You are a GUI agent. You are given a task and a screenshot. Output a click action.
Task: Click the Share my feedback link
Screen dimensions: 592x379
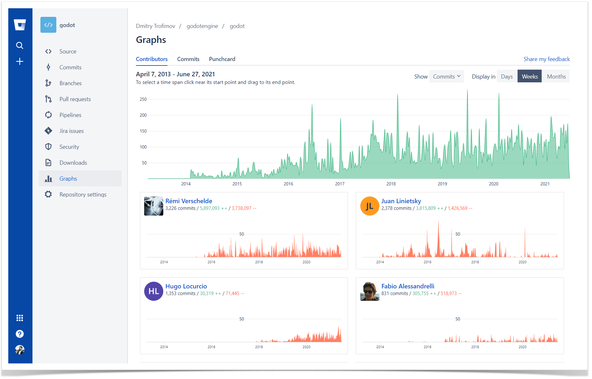(546, 59)
